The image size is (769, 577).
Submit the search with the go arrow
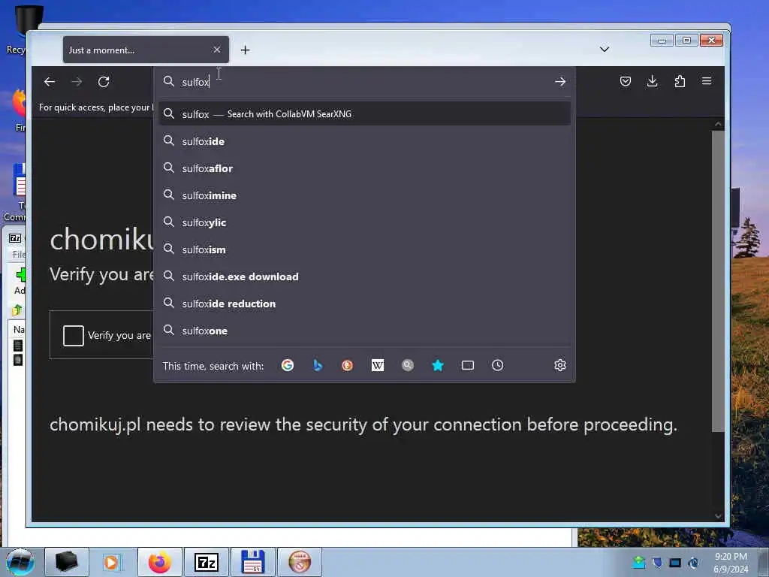(560, 81)
